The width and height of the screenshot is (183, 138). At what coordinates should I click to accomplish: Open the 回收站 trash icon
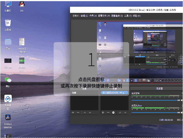point(8,25)
